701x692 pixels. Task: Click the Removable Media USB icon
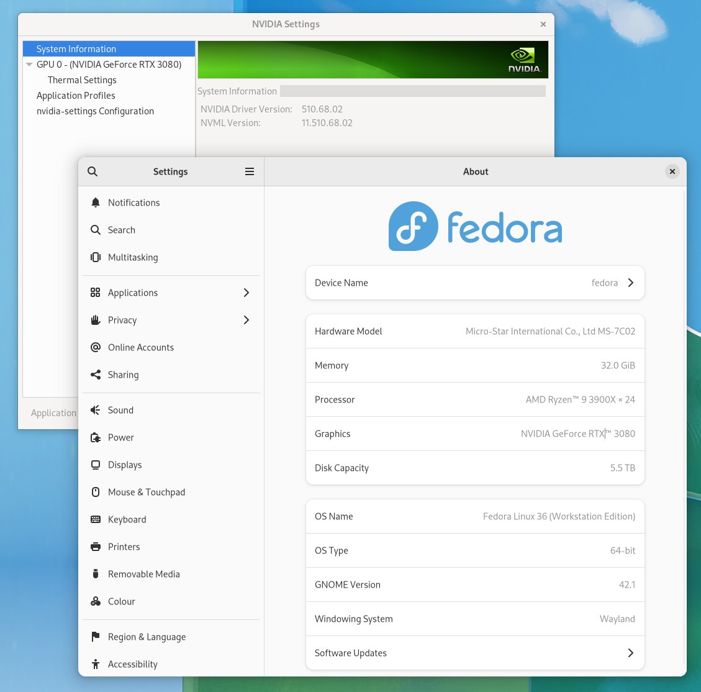95,574
